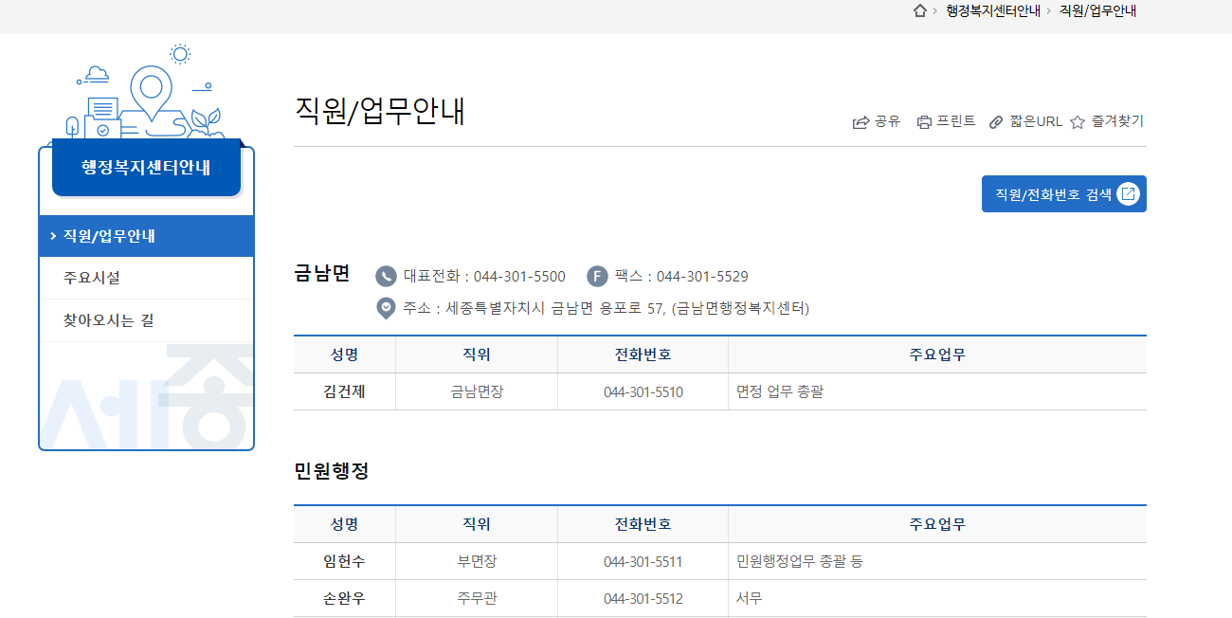The image size is (1232, 618).
Task: Click the share (공유) icon
Action: [x=861, y=122]
